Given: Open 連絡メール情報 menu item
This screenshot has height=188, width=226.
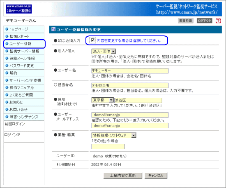Looking at the screenshot, I should [x=24, y=59].
